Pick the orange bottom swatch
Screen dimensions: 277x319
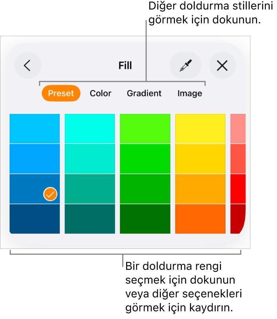pyautogui.click(x=200, y=219)
